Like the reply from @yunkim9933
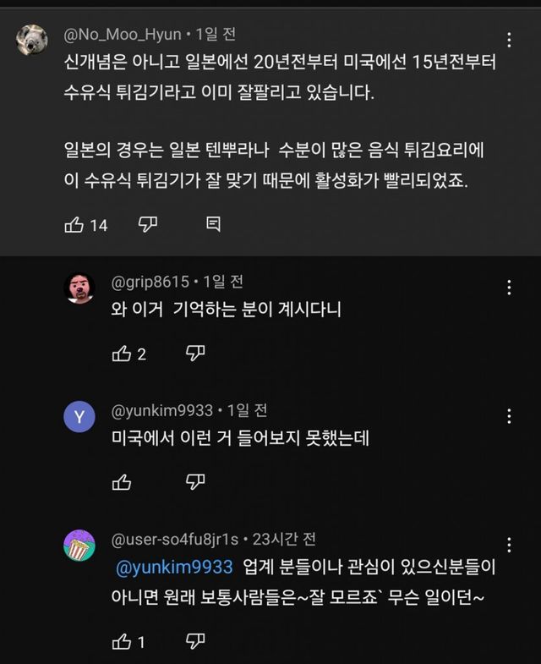Viewport: 541px width, 664px height. point(122,481)
